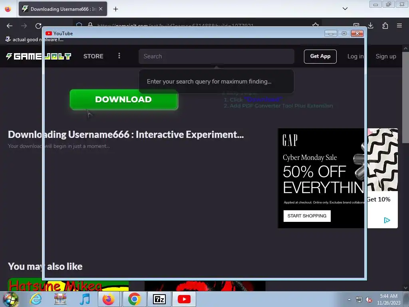Close the Downloading Username666 tab

pyautogui.click(x=101, y=9)
